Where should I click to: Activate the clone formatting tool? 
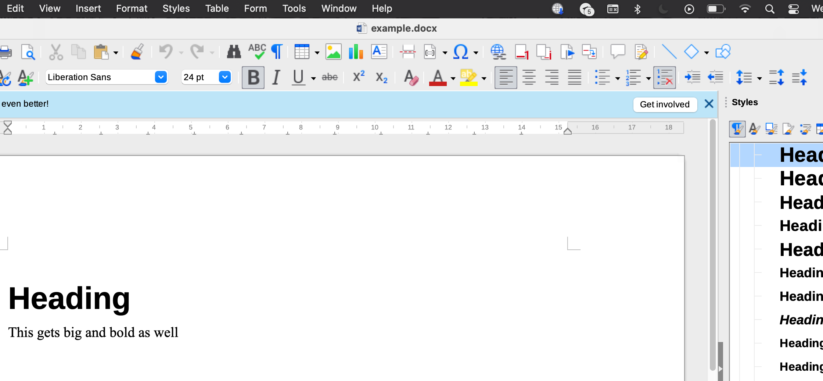(137, 51)
